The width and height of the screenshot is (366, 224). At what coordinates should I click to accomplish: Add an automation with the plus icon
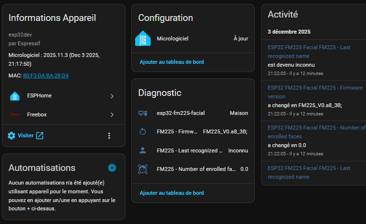tap(112, 168)
